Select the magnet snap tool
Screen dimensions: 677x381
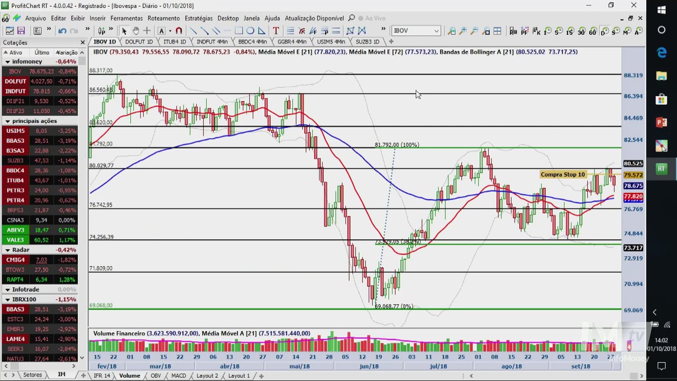tap(179, 31)
